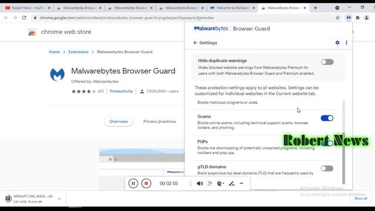Open the Extensions breadcrumb link

coord(78,52)
